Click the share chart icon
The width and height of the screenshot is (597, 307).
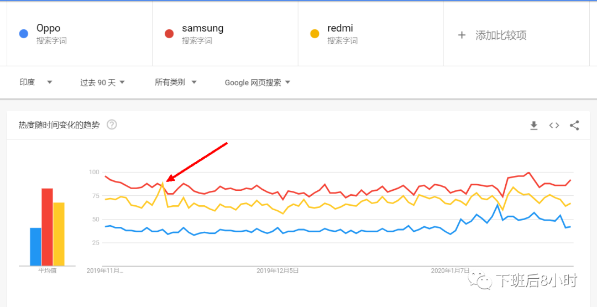(574, 126)
